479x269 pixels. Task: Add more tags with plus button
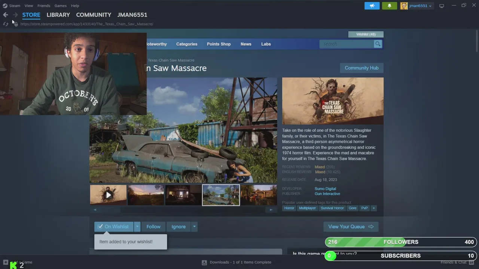(x=373, y=208)
